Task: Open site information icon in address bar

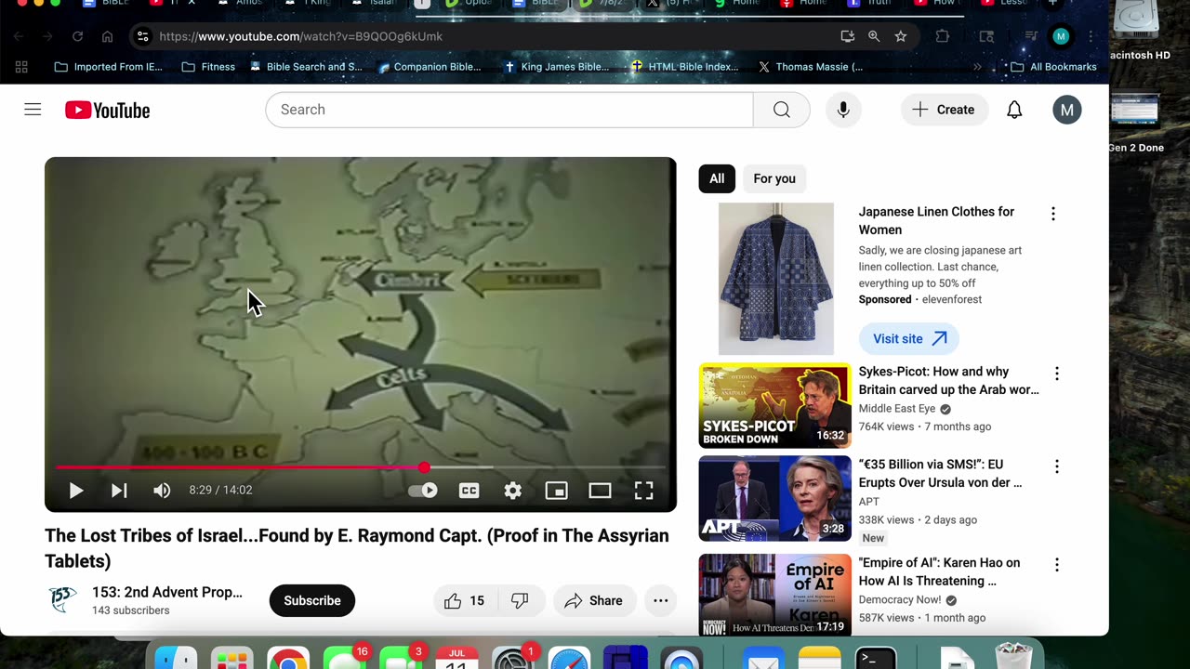Action: (x=142, y=36)
